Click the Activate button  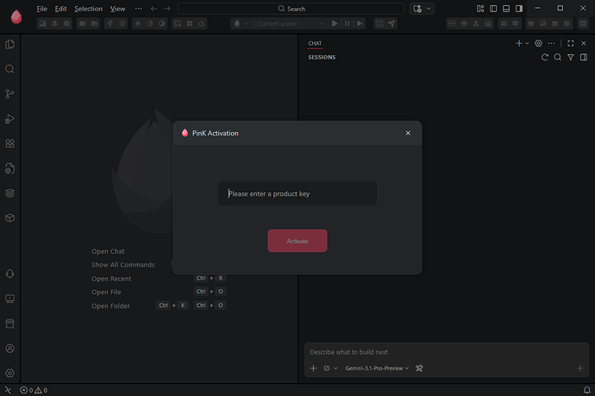point(297,241)
